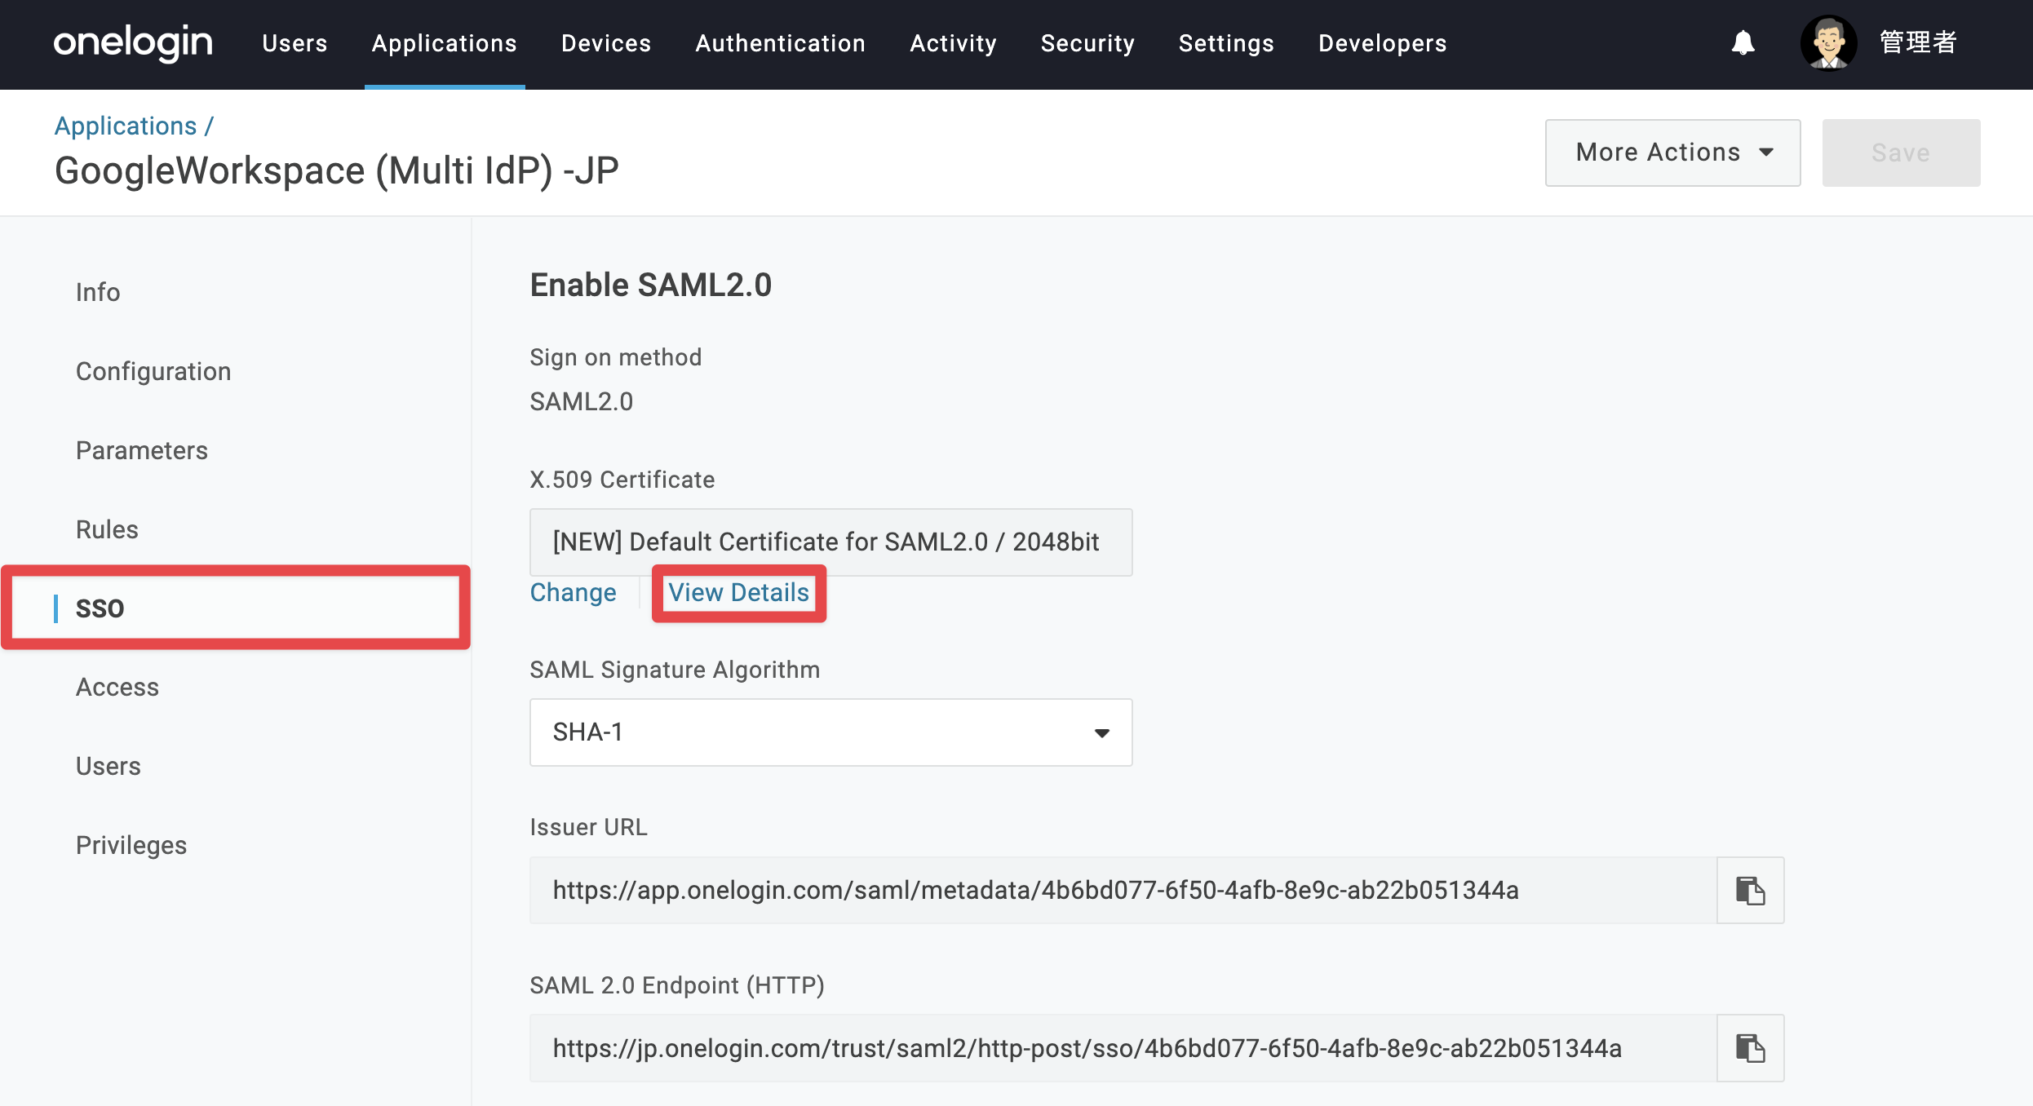This screenshot has height=1106, width=2033.
Task: Click the 'SAML 2.0 Endpoint (HTTP)' label
Action: [677, 985]
